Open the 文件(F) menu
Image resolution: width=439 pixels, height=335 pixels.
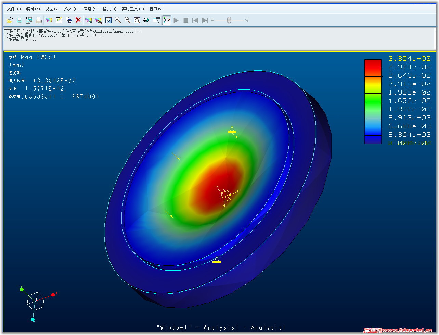pos(14,9)
